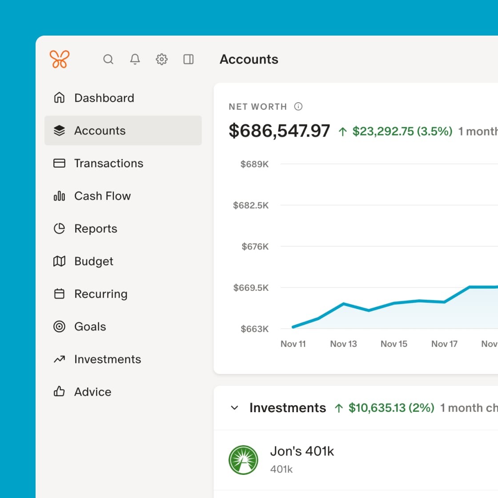Toggle the sidebar collapse panel icon

tap(189, 59)
